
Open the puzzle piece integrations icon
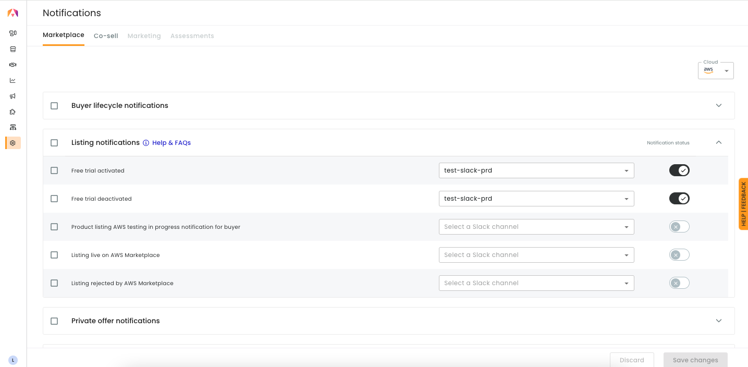[13, 112]
